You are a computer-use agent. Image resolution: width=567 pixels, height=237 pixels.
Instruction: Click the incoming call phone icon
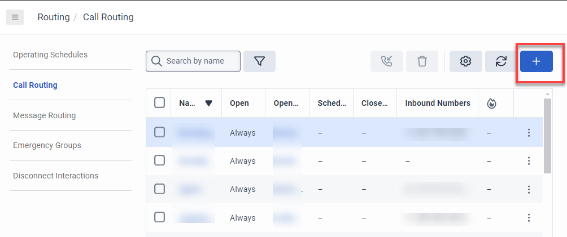coord(387,61)
